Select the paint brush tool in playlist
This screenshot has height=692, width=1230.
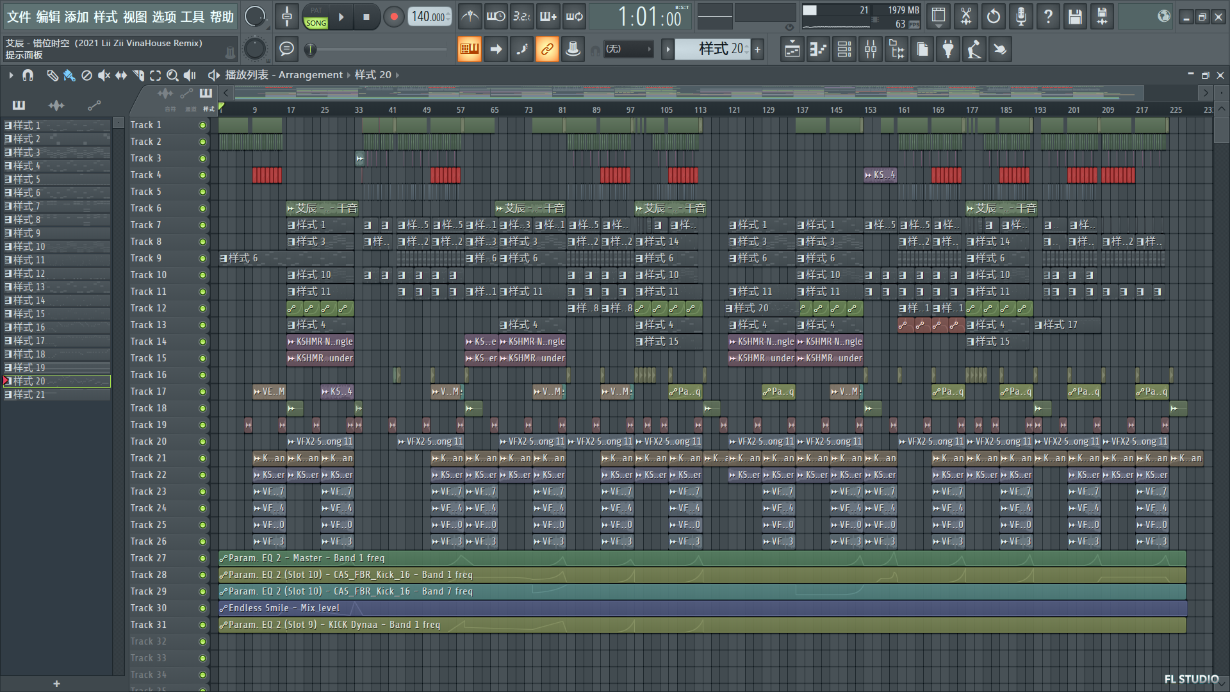(x=69, y=76)
